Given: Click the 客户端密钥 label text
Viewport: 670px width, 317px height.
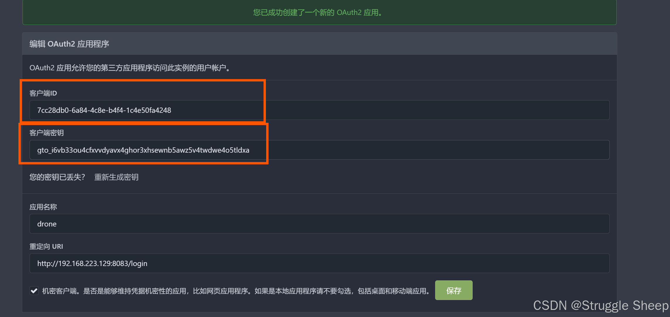Looking at the screenshot, I should pos(47,133).
